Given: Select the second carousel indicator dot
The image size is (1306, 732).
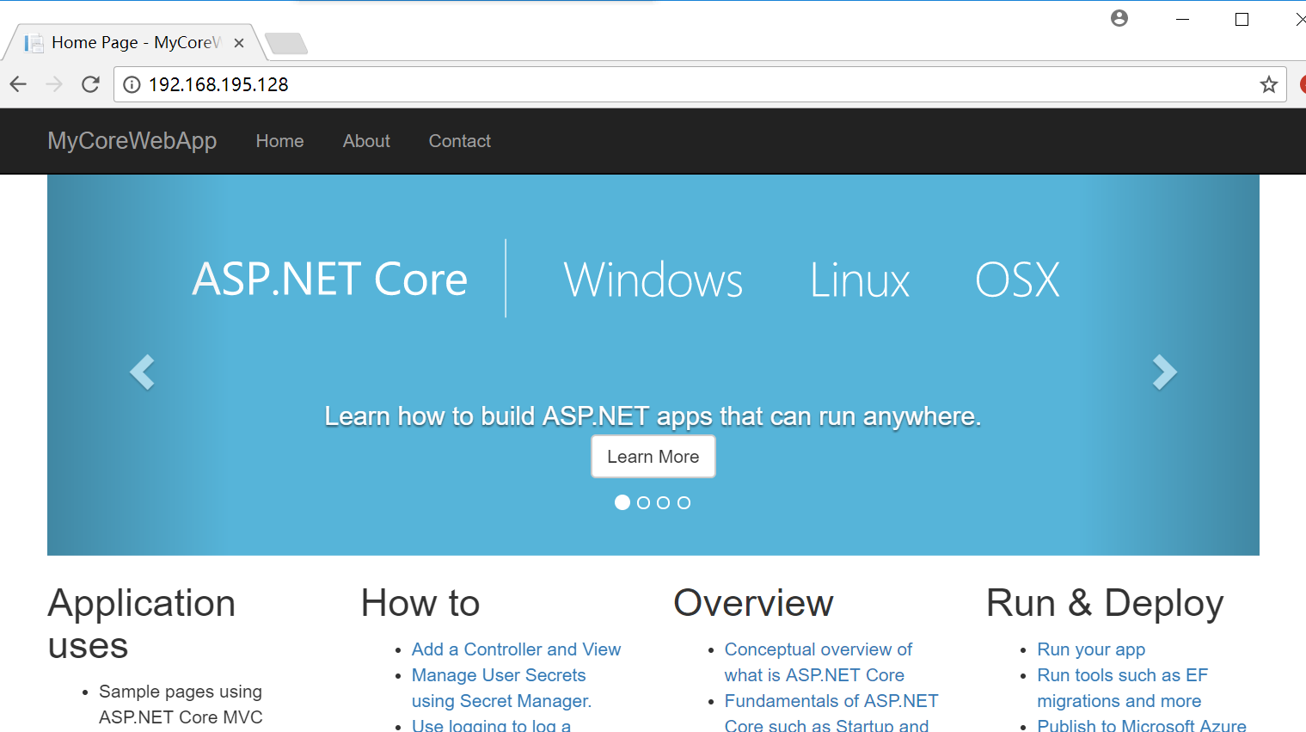Looking at the screenshot, I should 643,502.
